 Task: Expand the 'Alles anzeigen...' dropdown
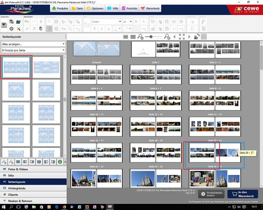(x=33, y=44)
